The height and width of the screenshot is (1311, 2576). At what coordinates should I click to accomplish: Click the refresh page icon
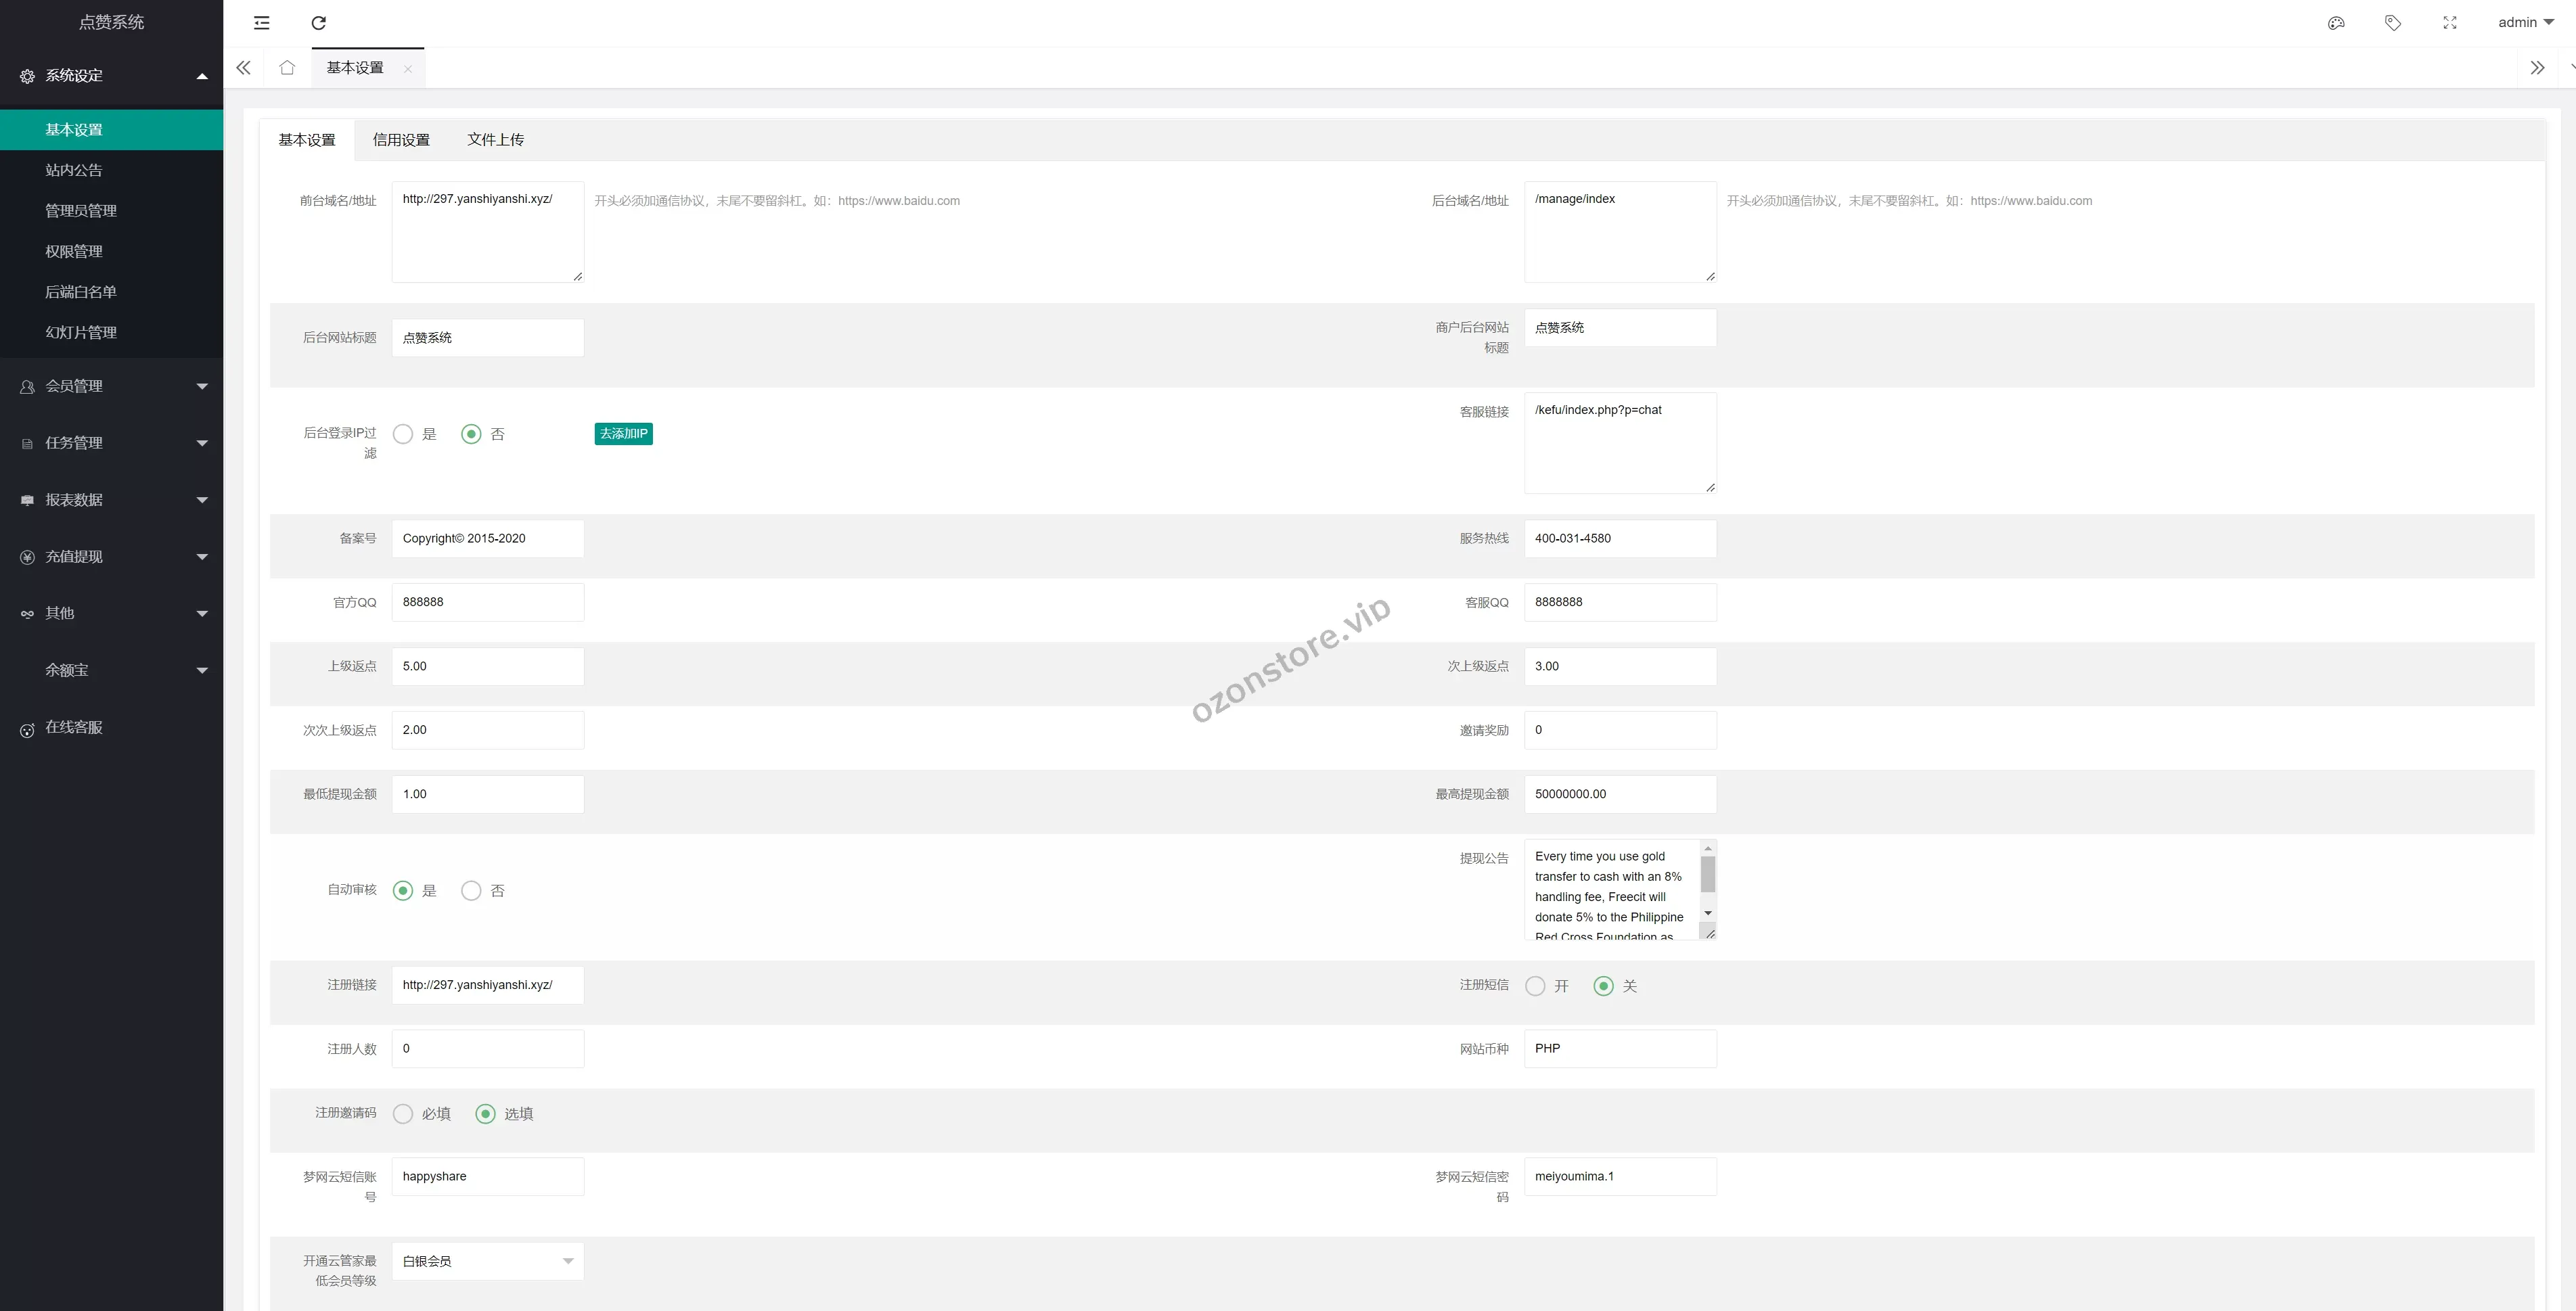[319, 23]
